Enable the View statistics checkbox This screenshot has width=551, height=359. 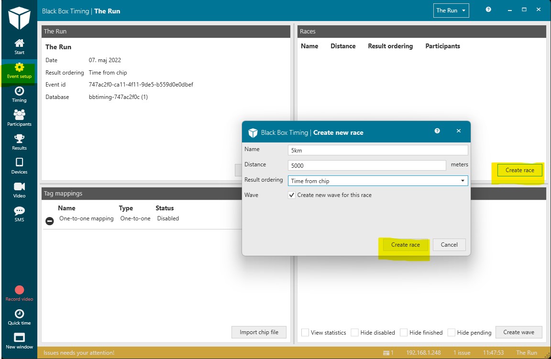[305, 332]
